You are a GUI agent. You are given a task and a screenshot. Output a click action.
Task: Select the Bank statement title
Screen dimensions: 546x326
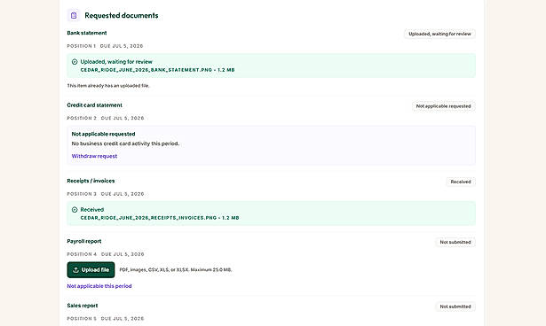[87, 33]
